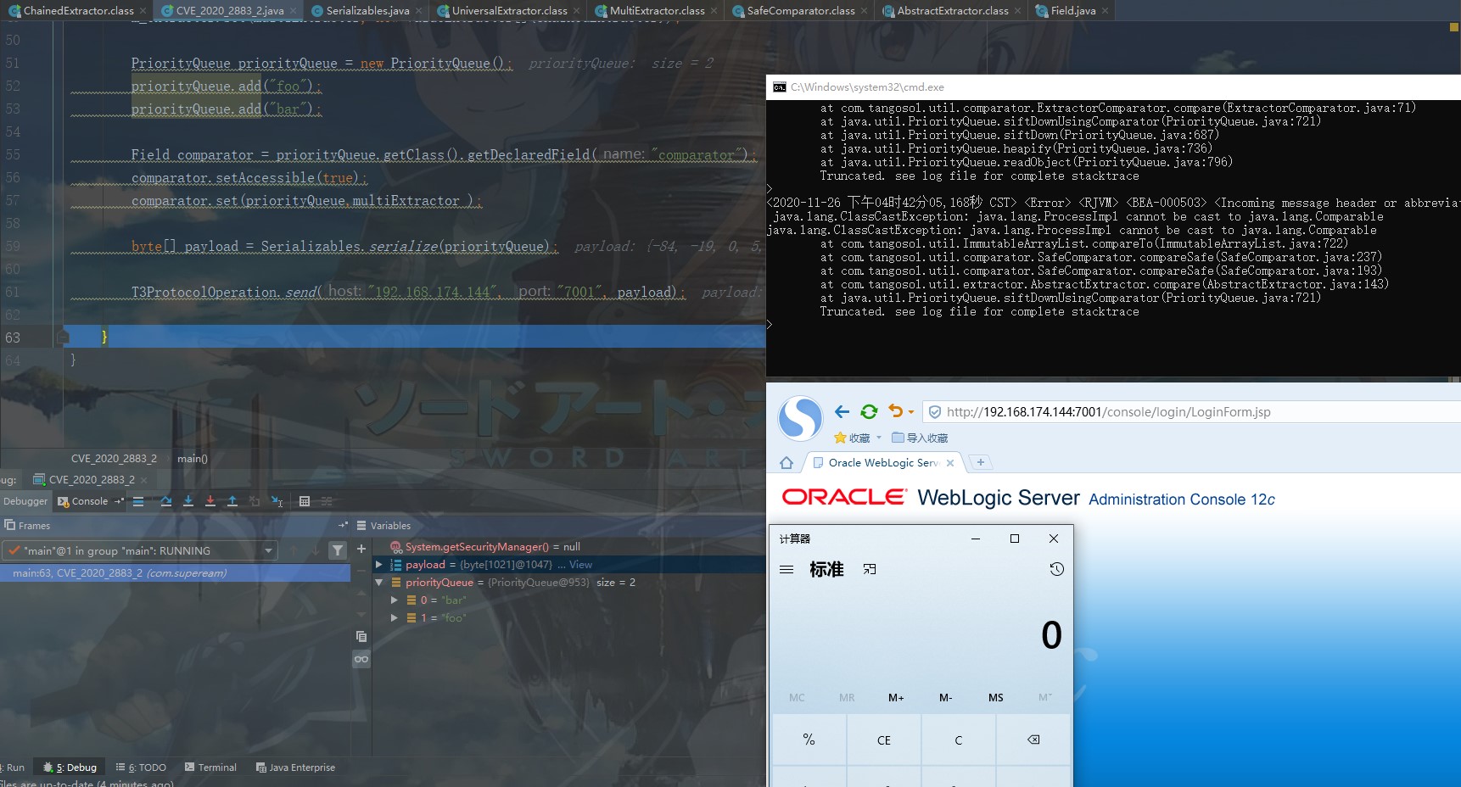Open the calculator history icon
The image size is (1461, 787).
(1056, 569)
